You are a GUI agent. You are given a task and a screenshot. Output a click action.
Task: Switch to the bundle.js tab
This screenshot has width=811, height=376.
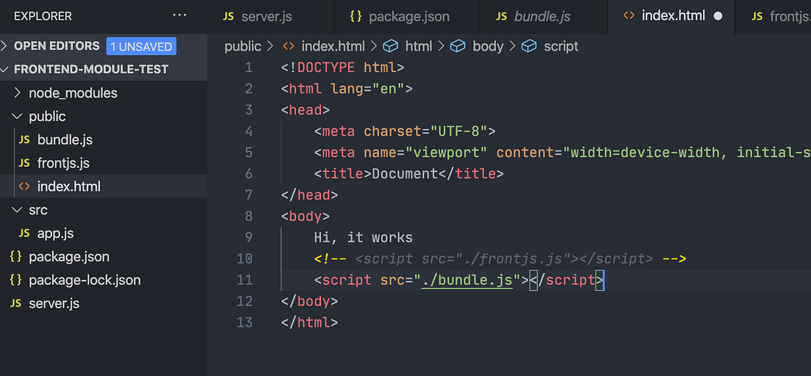tap(544, 17)
